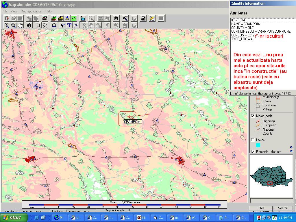Select the Pan hand tool
This screenshot has width=296, height=222.
click(x=20, y=25)
